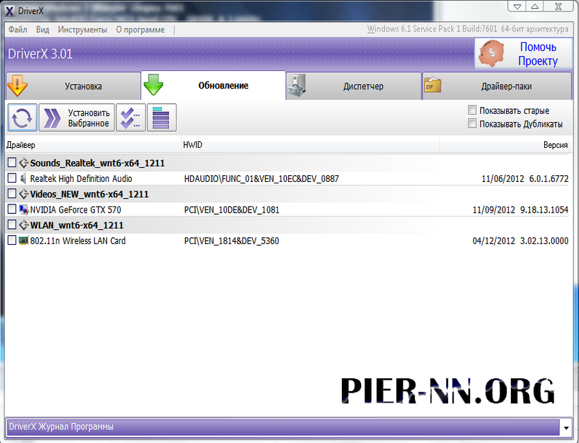The width and height of the screenshot is (579, 443).
Task: Sort by the Драйвер column header
Action: coord(93,145)
